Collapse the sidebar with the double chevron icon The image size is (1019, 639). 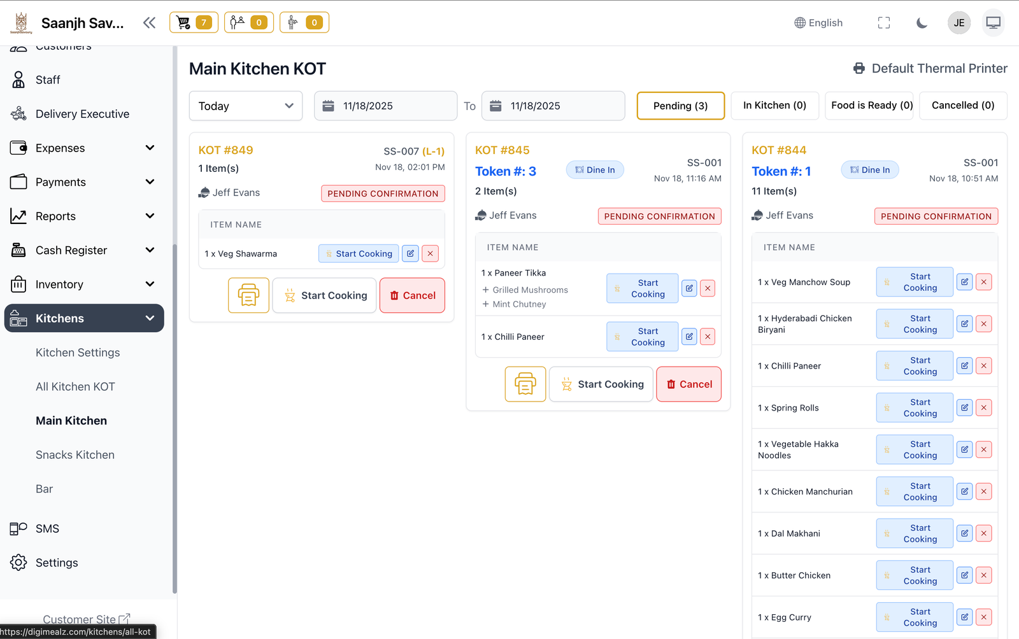click(x=149, y=23)
